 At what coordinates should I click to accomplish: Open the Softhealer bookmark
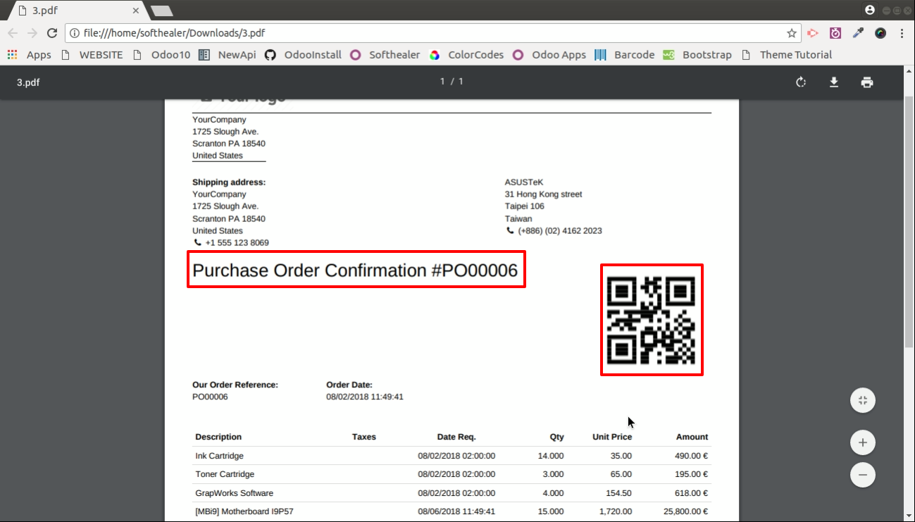(x=385, y=55)
